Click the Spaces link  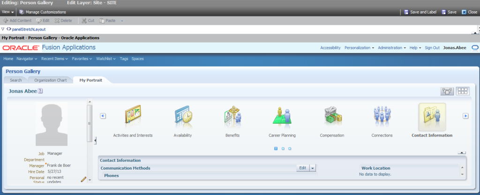pos(137,59)
